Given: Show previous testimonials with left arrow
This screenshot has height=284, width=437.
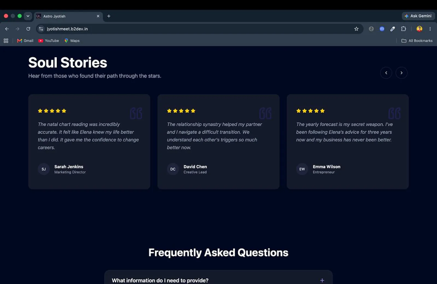Looking at the screenshot, I should coord(386,73).
